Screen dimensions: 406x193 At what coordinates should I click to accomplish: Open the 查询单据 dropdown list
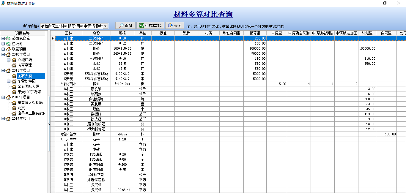click(x=106, y=26)
